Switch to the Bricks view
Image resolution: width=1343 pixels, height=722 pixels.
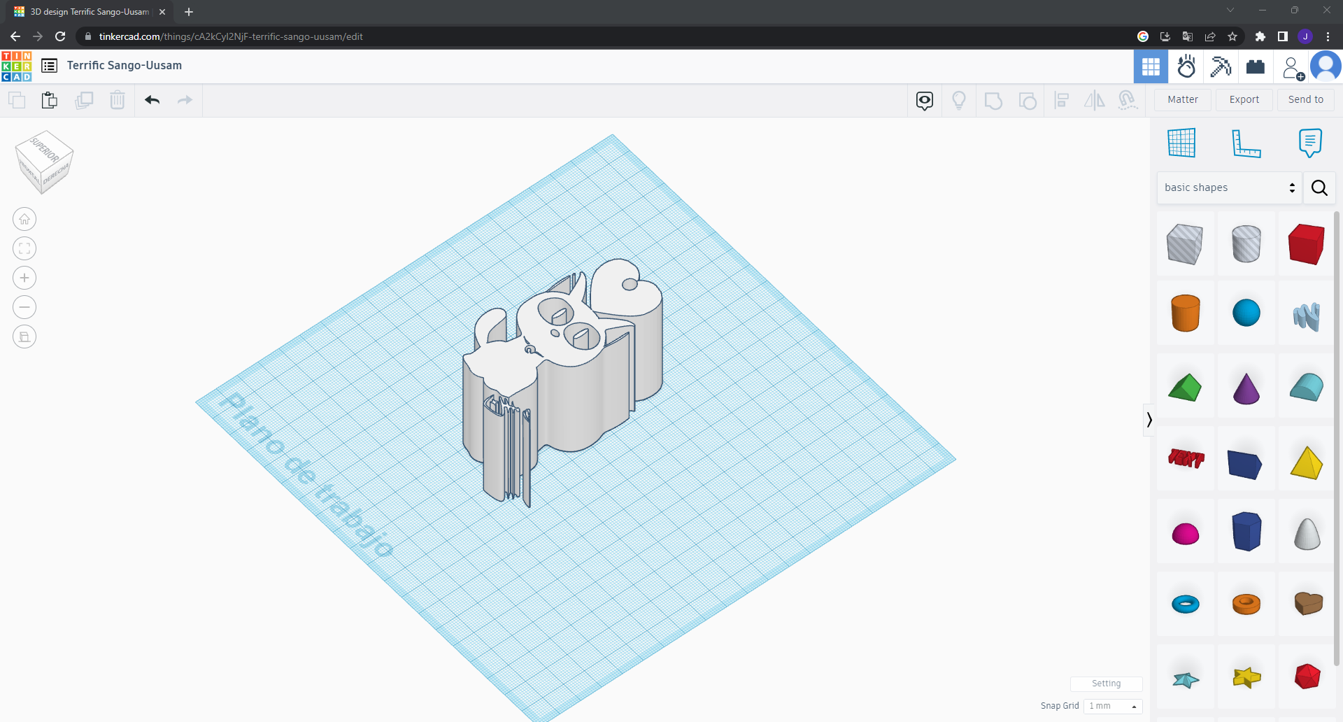(1256, 66)
